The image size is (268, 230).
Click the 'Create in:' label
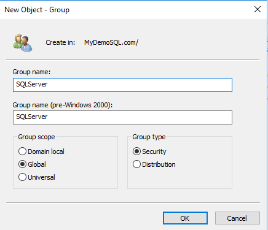60,42
